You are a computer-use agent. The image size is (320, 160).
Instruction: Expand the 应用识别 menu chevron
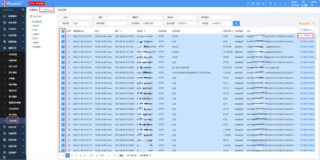(23, 140)
